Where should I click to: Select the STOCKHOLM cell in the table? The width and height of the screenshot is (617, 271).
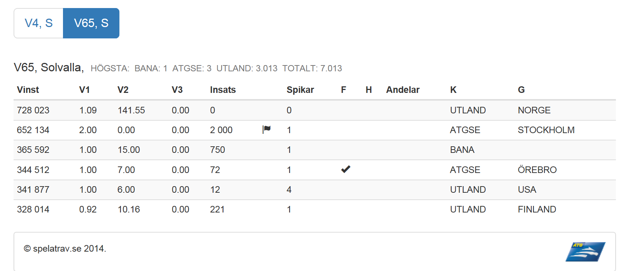coord(546,130)
